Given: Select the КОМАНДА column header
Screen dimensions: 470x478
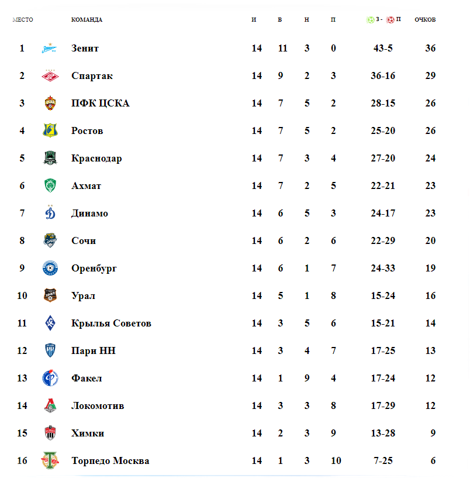Looking at the screenshot, I should (87, 19).
